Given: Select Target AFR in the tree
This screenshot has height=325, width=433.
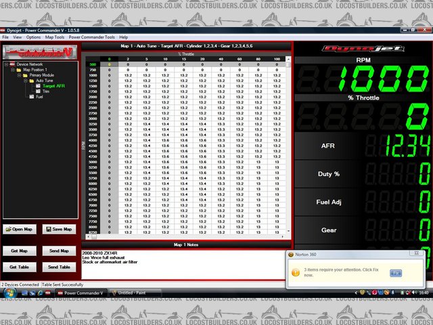Looking at the screenshot, I should (54, 86).
